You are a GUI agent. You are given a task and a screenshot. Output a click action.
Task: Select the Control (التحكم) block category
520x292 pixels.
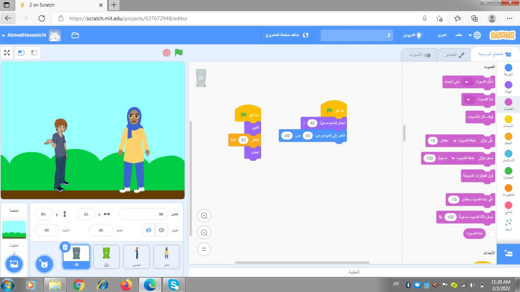click(x=508, y=139)
